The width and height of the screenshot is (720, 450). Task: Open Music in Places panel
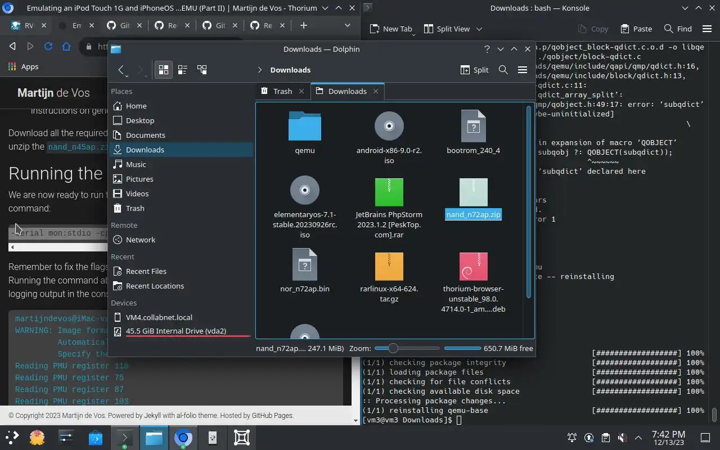181,164
